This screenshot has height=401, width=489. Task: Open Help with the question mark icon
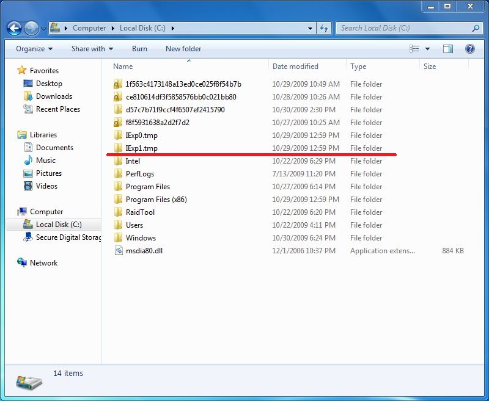(x=469, y=49)
